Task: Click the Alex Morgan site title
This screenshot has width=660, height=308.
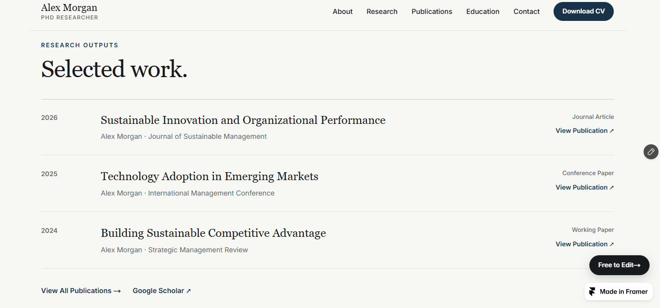Action: (69, 7)
